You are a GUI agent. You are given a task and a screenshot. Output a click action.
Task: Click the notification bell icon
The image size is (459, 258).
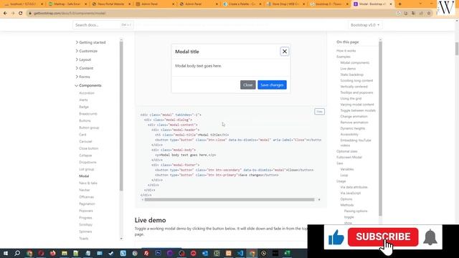pos(430,237)
